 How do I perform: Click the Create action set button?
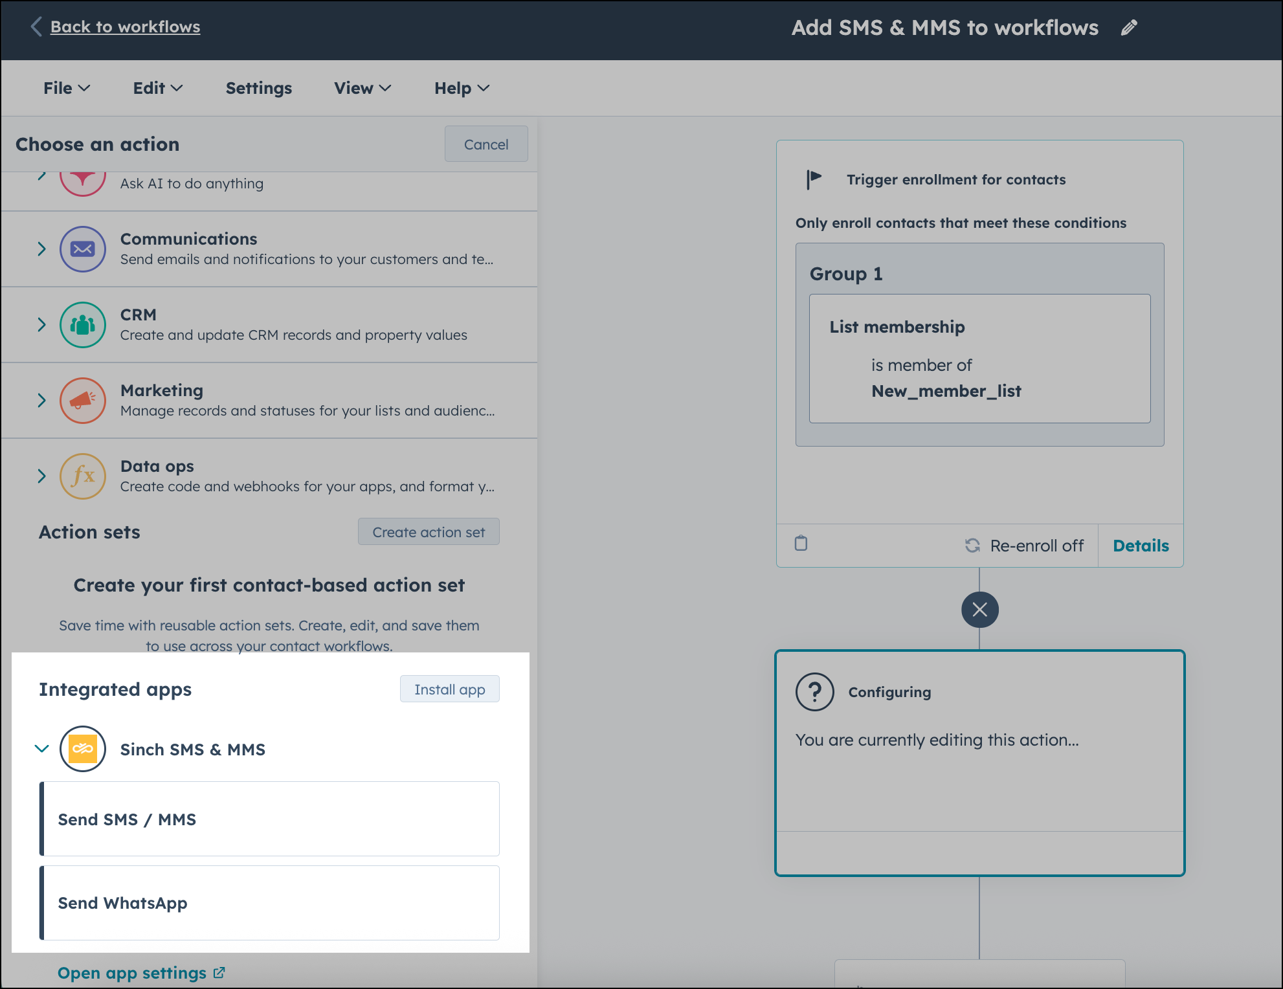pos(429,531)
